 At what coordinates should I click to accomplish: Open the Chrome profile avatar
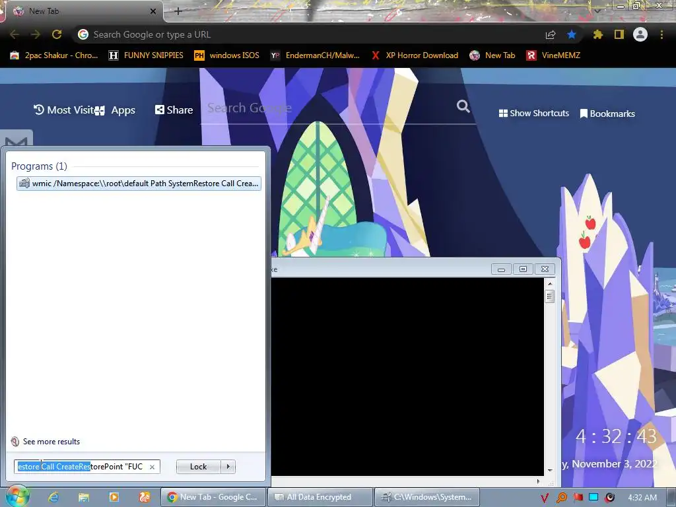640,34
